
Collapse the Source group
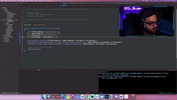pos(3,11)
